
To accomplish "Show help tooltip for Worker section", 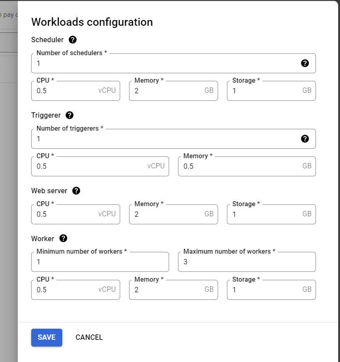I will click(x=63, y=239).
